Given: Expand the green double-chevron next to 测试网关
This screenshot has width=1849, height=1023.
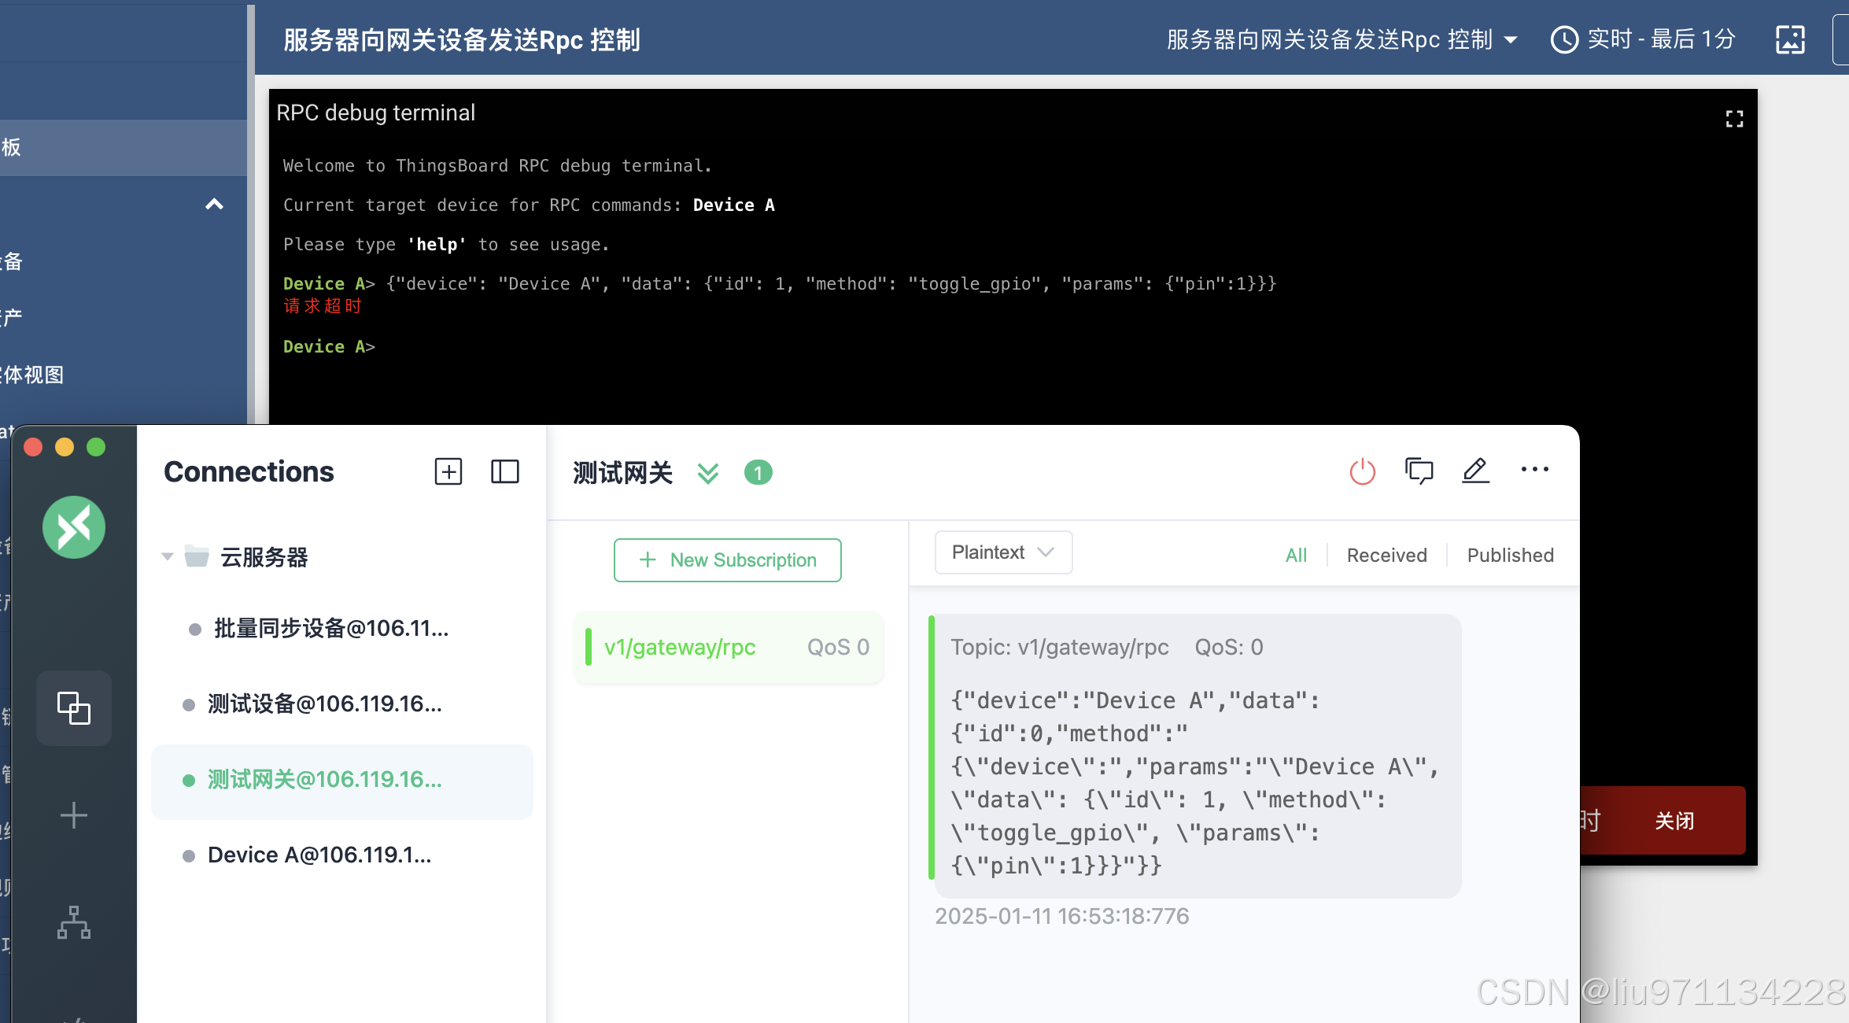Looking at the screenshot, I should (x=708, y=473).
